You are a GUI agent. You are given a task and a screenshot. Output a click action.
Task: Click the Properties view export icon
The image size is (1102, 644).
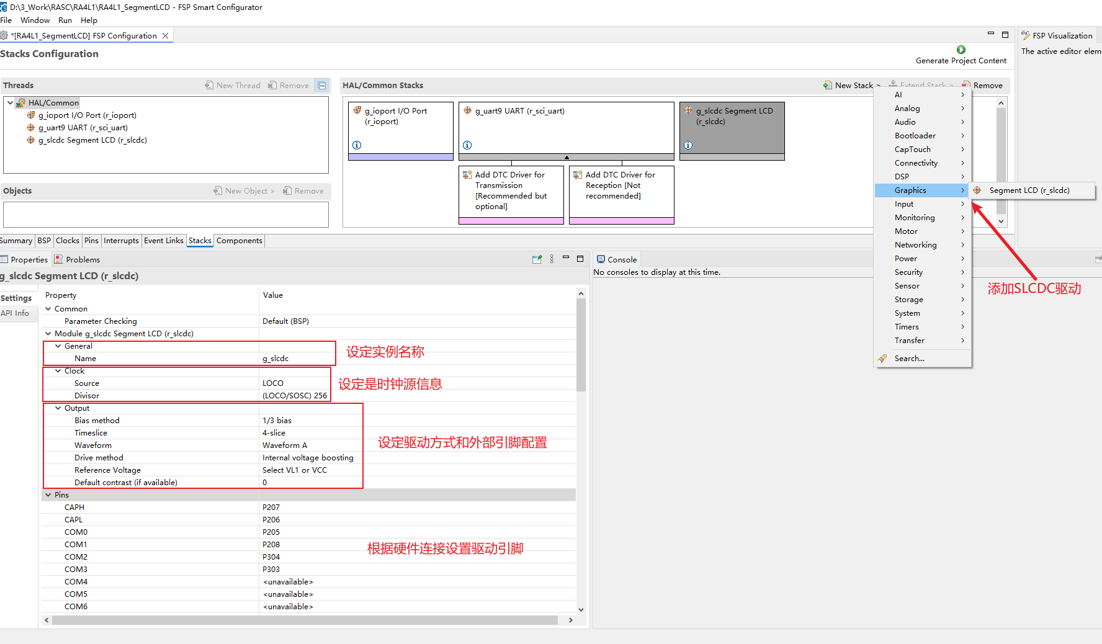click(x=537, y=259)
